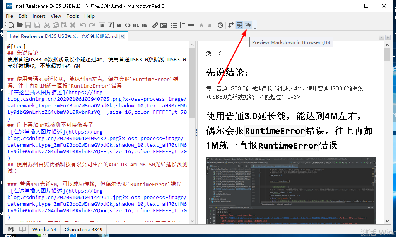The height and width of the screenshot is (237, 396).
Task: Open the Tools menu
Action: tap(73, 16)
